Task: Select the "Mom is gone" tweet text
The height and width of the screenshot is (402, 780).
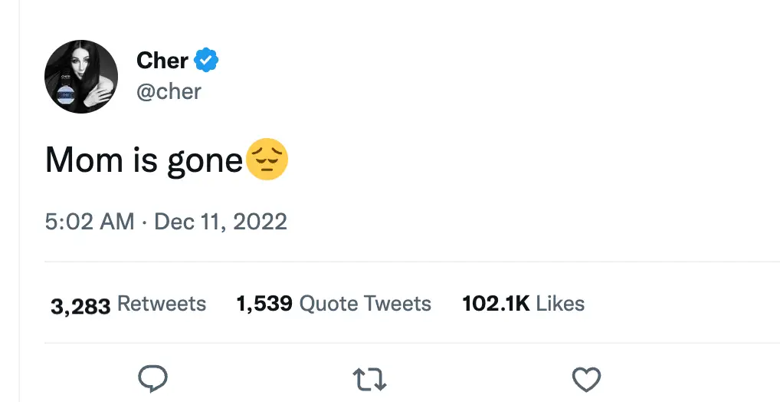Action: [x=144, y=160]
